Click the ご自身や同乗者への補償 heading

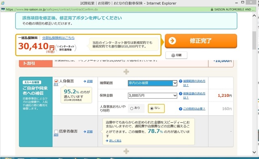point(35,91)
